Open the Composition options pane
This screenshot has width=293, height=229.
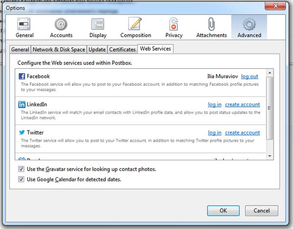tap(135, 27)
